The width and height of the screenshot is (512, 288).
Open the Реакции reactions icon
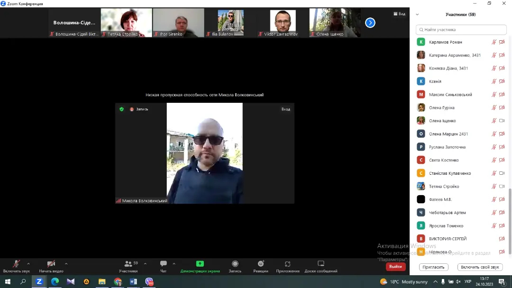tap(260, 264)
